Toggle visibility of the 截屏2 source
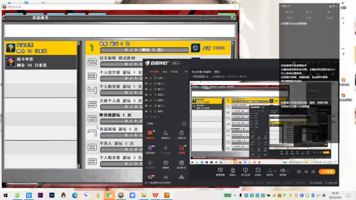356x200 pixels. (x=146, y=100)
